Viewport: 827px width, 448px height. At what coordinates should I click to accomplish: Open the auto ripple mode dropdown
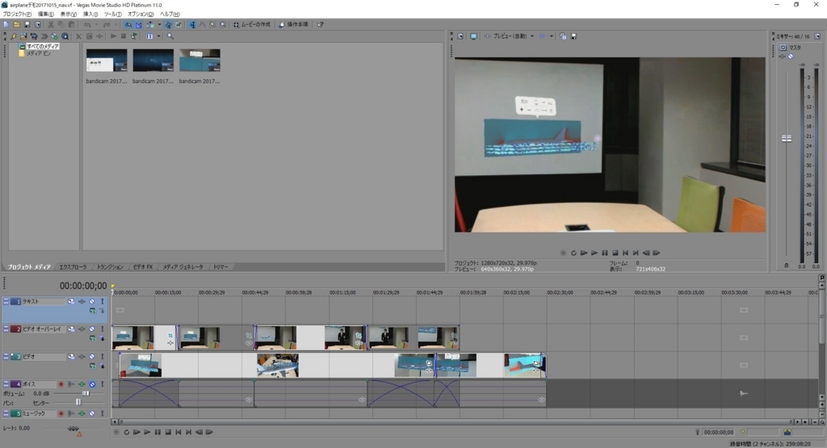159,24
